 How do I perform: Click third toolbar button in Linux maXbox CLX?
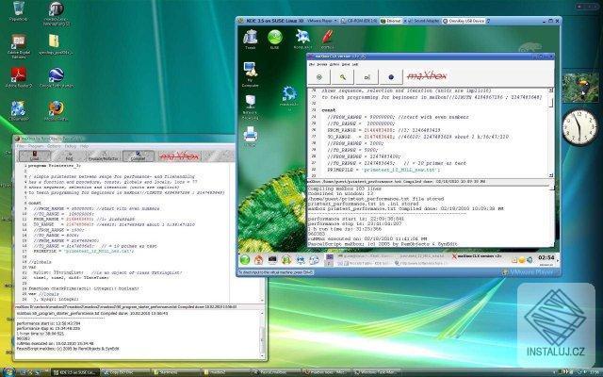[367, 77]
